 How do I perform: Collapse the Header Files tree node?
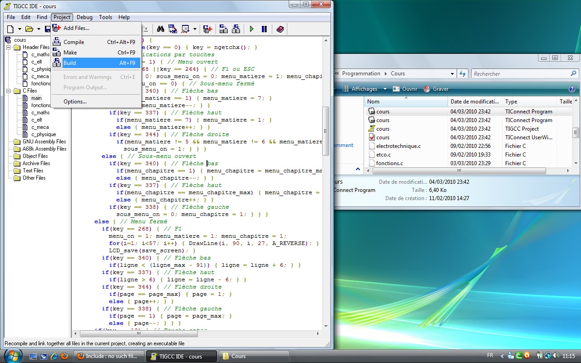(9, 47)
